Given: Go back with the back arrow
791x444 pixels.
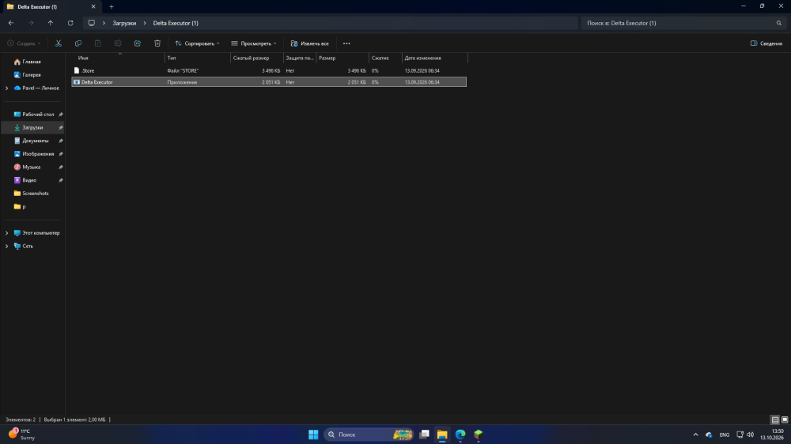Looking at the screenshot, I should [10, 23].
